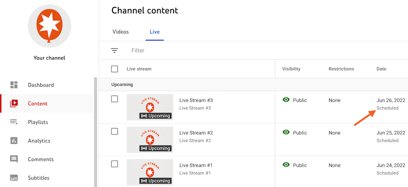
Task: Click the Dashboard icon in sidebar
Action: pyautogui.click(x=14, y=85)
